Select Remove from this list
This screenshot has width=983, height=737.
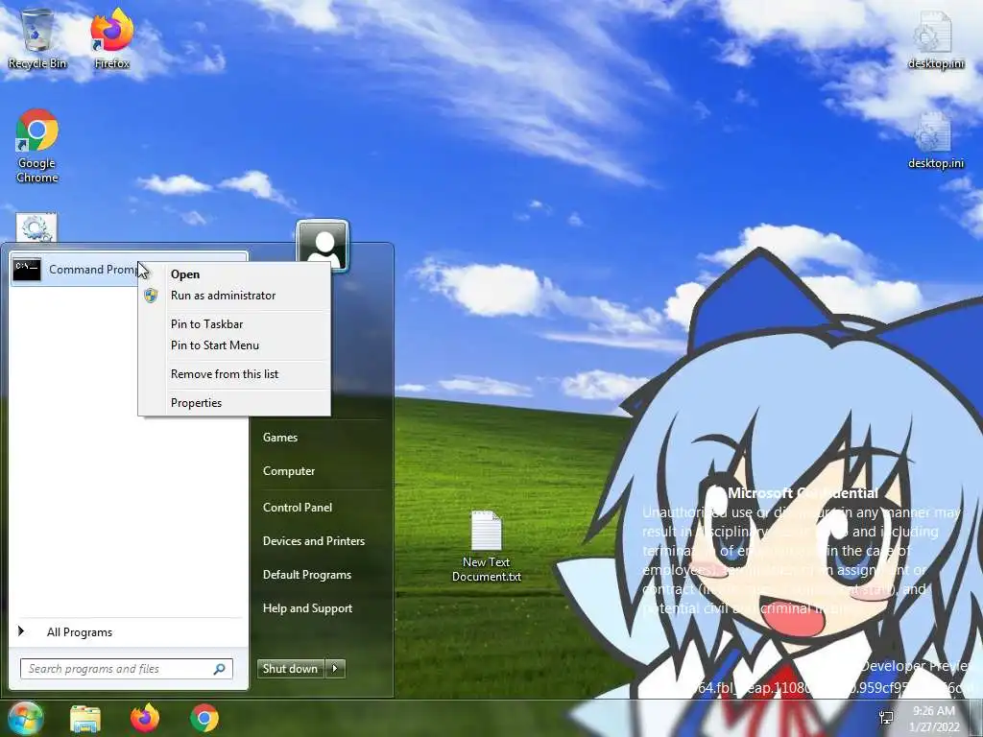[234, 374]
